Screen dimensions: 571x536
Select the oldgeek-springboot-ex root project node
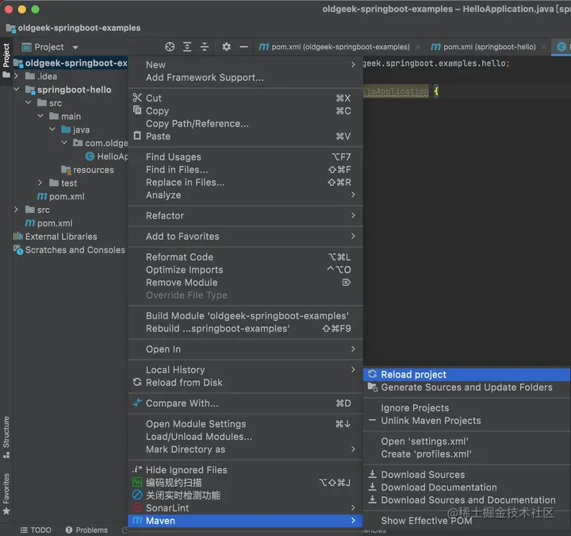71,63
